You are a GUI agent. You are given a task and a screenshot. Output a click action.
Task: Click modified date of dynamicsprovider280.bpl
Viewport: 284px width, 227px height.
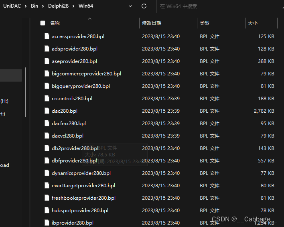(161, 173)
